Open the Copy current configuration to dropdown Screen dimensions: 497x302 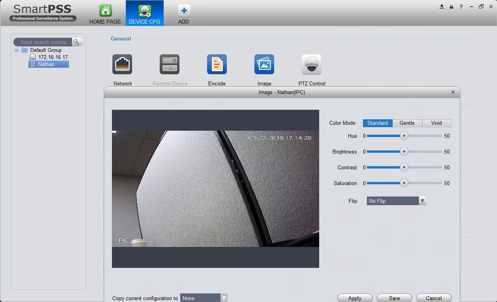point(224,298)
